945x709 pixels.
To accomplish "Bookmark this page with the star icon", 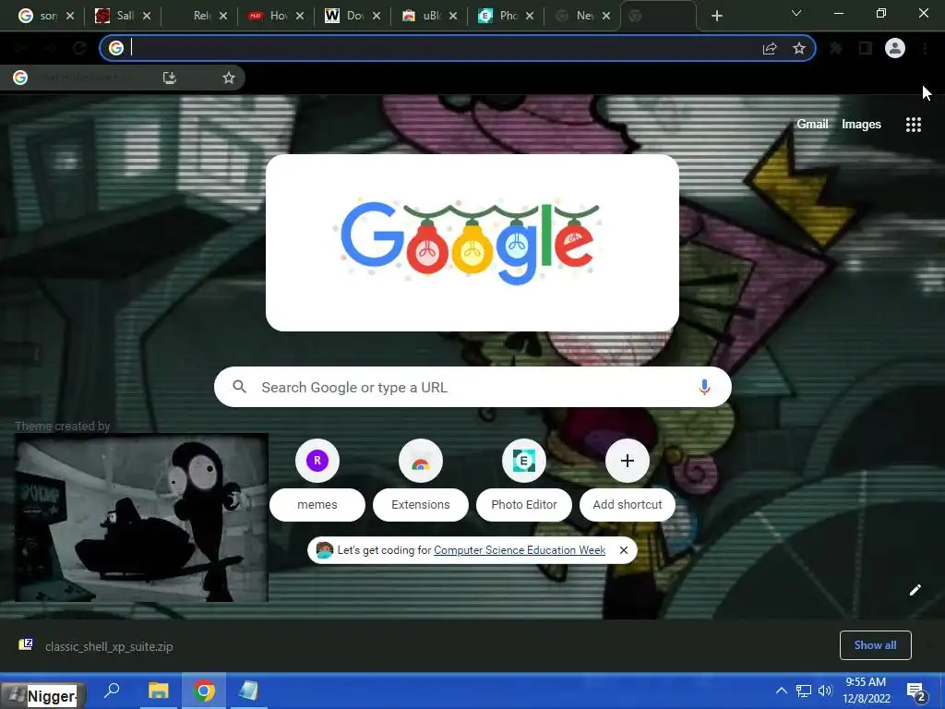I will (799, 48).
